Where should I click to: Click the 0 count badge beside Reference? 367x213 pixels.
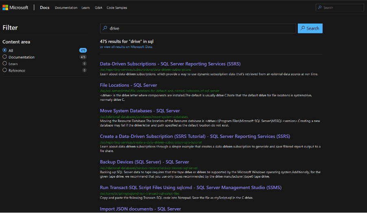tap(85, 70)
